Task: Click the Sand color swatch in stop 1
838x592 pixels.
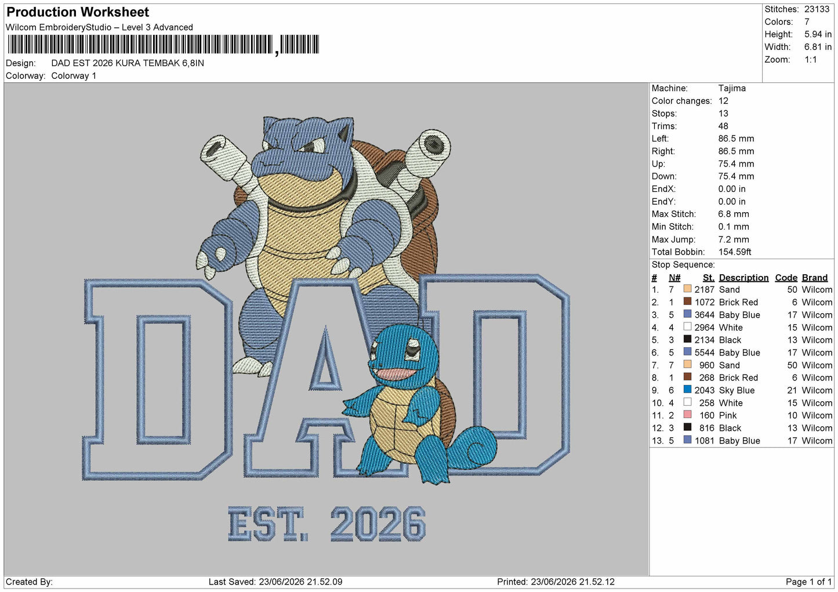Action: tap(687, 289)
